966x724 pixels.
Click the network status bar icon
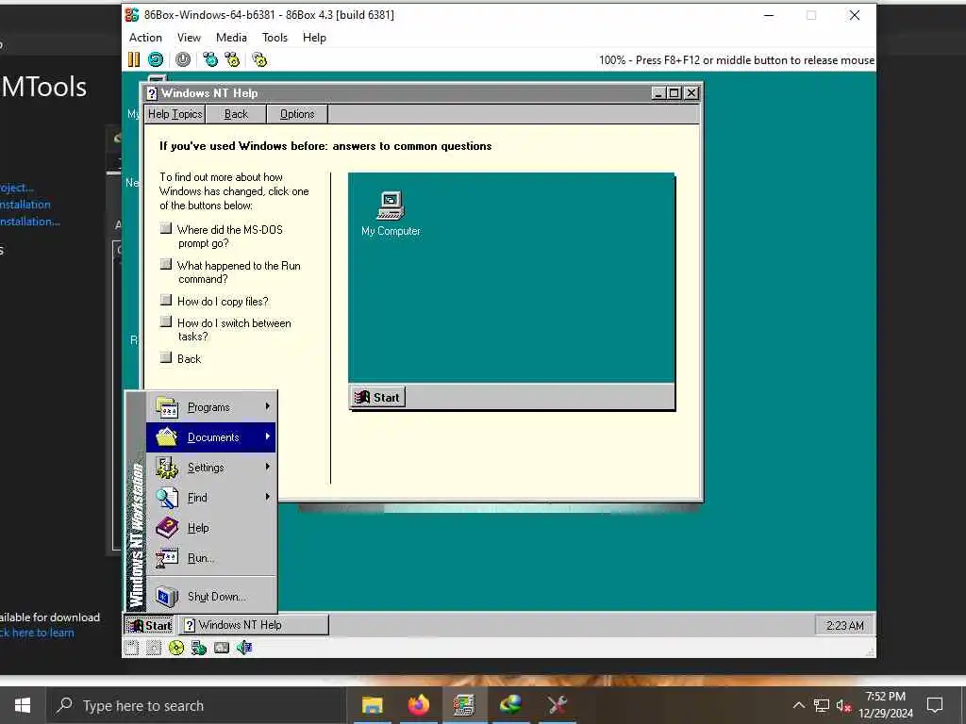pos(198,647)
